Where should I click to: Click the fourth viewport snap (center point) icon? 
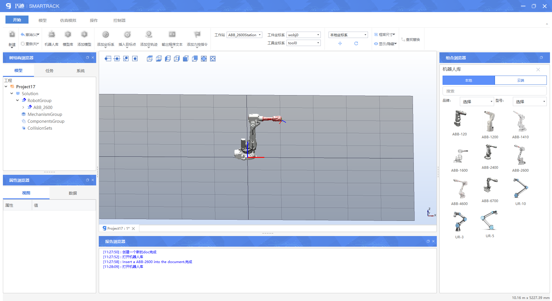tap(135, 59)
